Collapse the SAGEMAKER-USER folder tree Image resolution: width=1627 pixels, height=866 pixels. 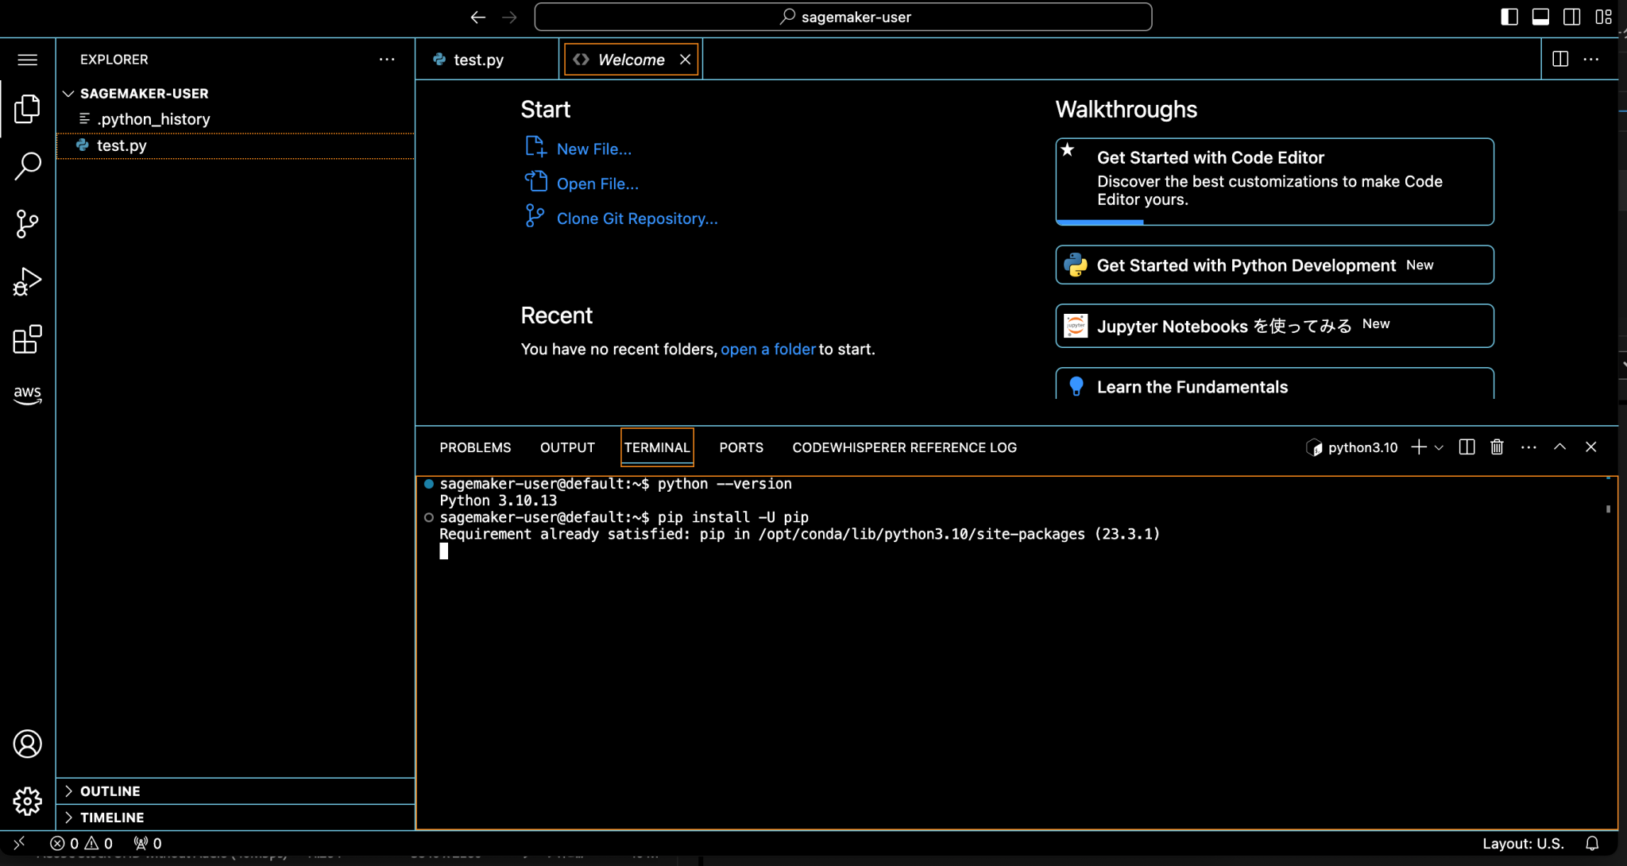click(x=69, y=93)
